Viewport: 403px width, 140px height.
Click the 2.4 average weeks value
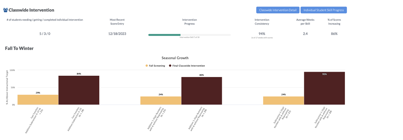[305, 34]
